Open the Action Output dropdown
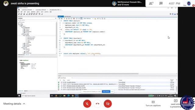 click(66, 78)
